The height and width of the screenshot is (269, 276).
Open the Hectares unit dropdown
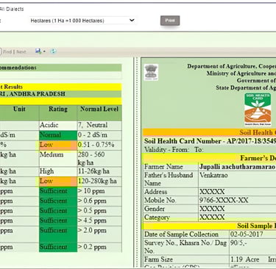point(82,21)
